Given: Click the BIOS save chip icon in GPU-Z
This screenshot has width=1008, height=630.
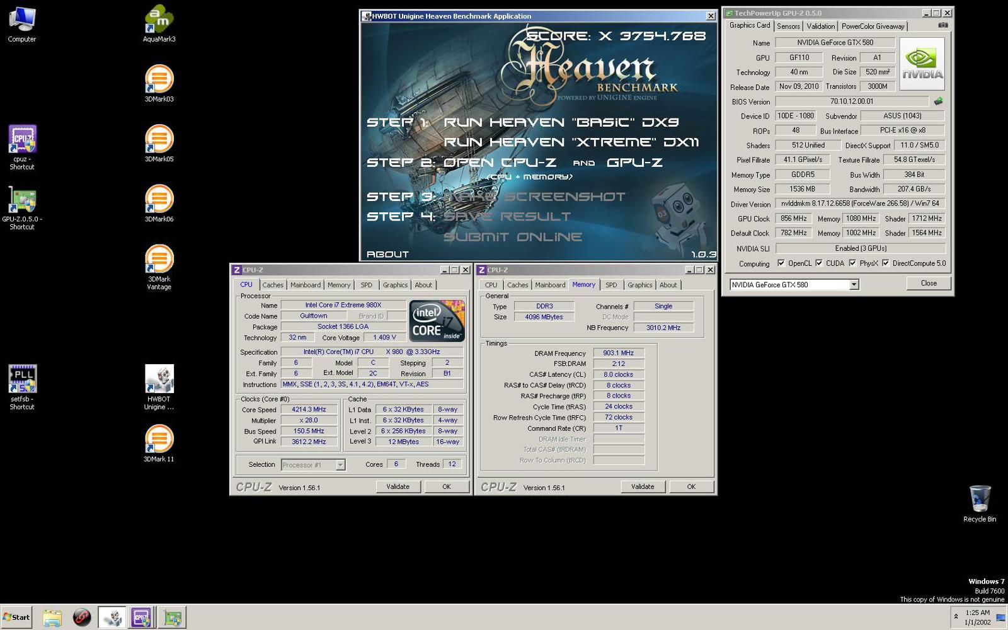Looking at the screenshot, I should (x=938, y=101).
